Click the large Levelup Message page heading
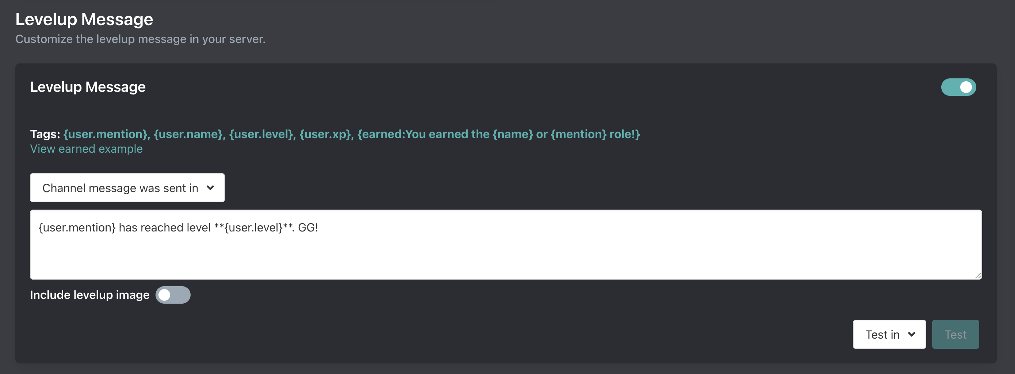 click(x=84, y=19)
